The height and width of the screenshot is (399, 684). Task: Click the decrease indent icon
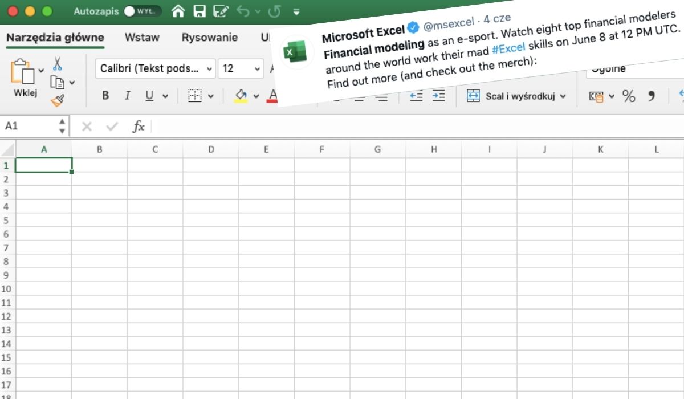417,96
